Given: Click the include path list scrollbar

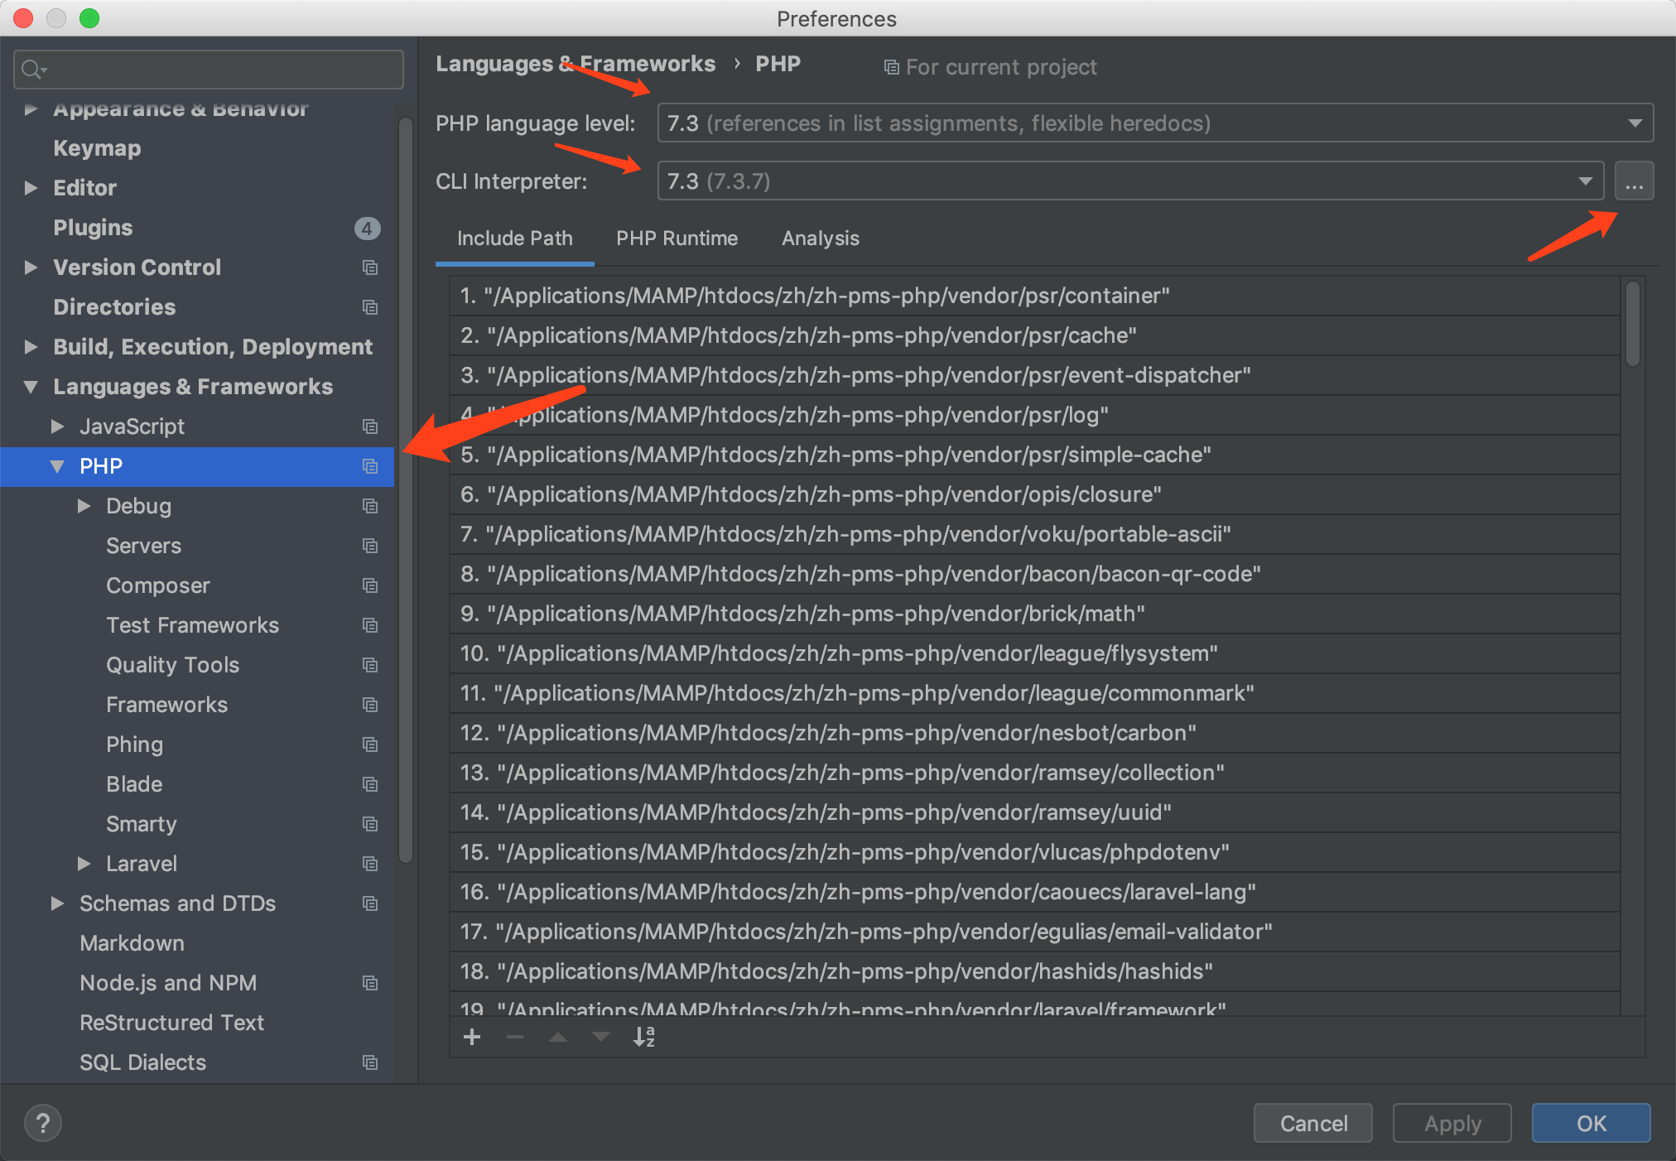Looking at the screenshot, I should [1632, 325].
